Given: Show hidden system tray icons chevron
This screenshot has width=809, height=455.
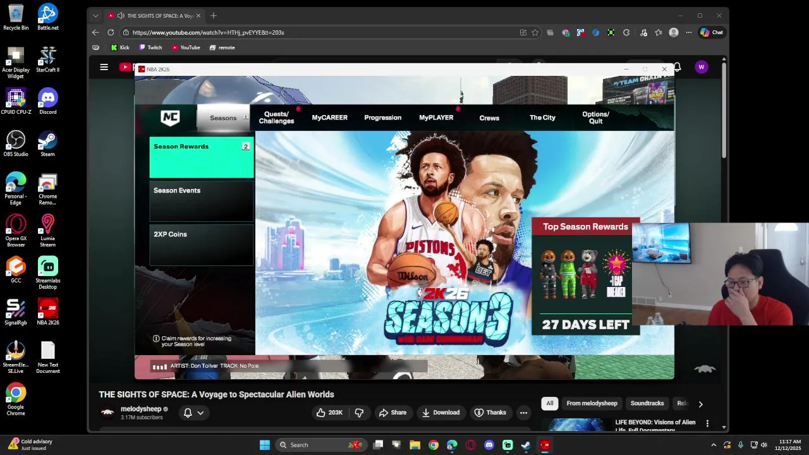Looking at the screenshot, I should pos(714,445).
